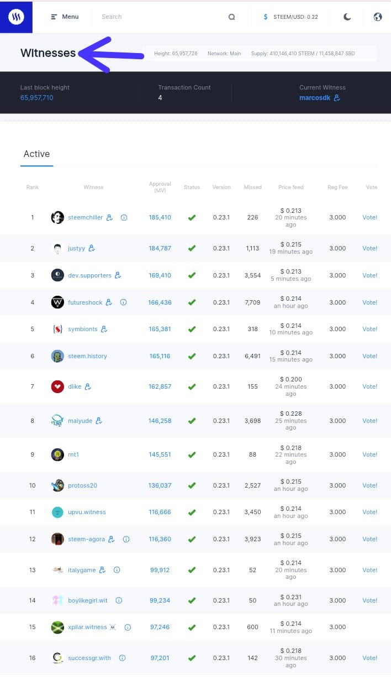The image size is (391, 680).
Task: Vote for rnt1 witness
Action: (x=370, y=454)
